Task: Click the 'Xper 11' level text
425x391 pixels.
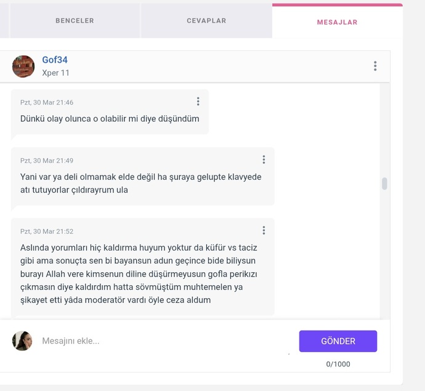Action: coord(55,73)
